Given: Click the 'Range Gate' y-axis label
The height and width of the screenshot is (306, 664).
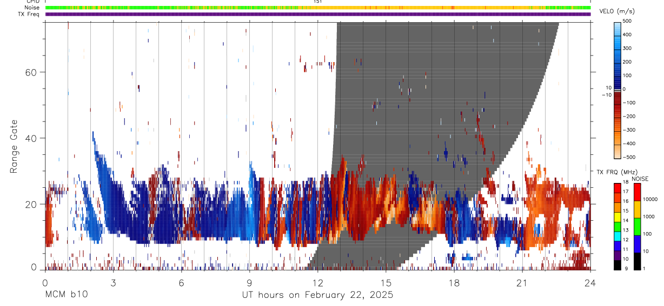Looking at the screenshot, I should pyautogui.click(x=14, y=147).
